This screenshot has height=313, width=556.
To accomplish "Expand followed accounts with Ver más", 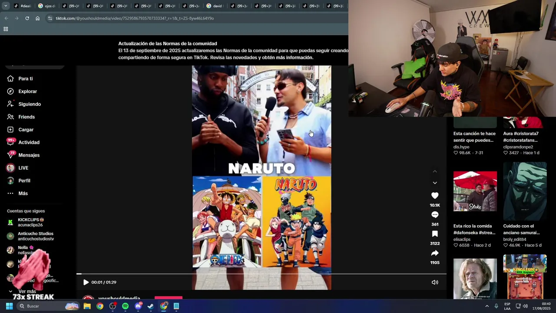I will tap(23, 291).
